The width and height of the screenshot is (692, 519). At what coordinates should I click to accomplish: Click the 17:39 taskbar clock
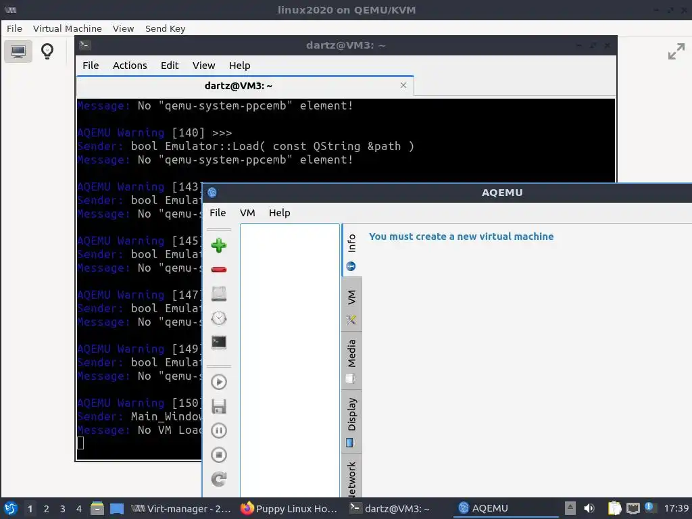pyautogui.click(x=676, y=508)
